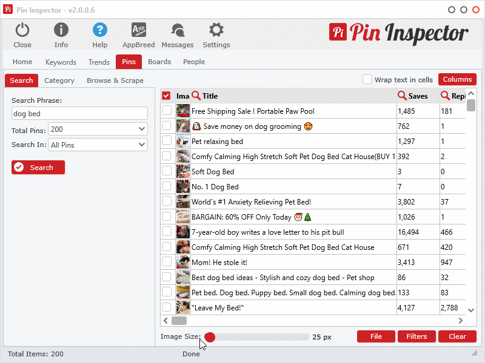Click the Saves value 3,802

pyautogui.click(x=406, y=202)
